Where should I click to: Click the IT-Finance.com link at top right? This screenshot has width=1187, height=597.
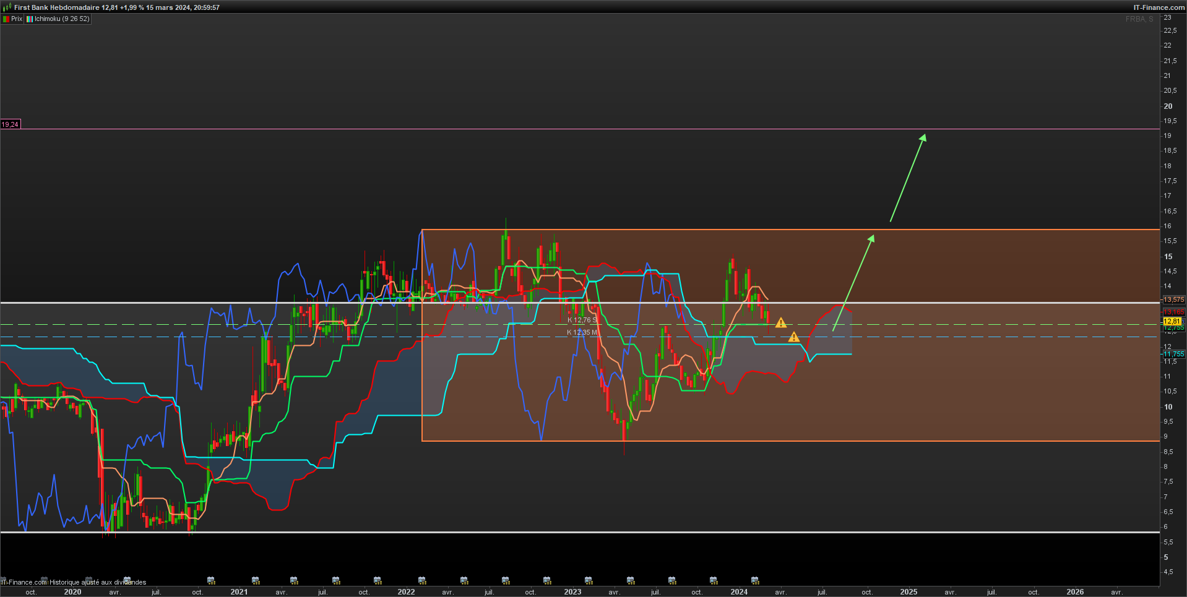[x=1159, y=7]
